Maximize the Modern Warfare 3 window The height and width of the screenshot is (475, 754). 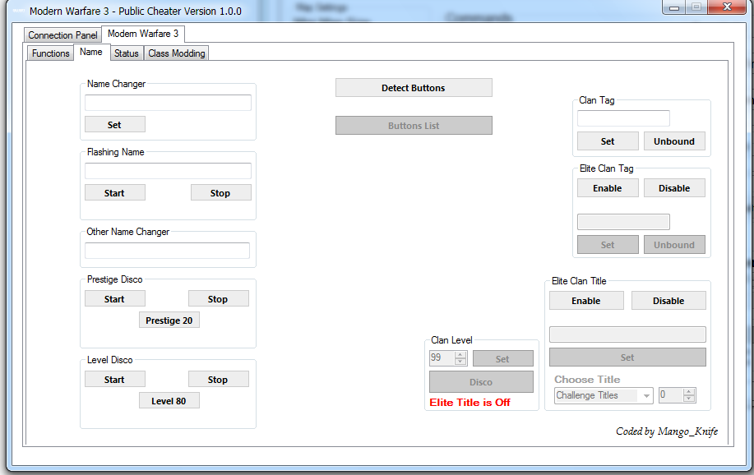pos(696,7)
